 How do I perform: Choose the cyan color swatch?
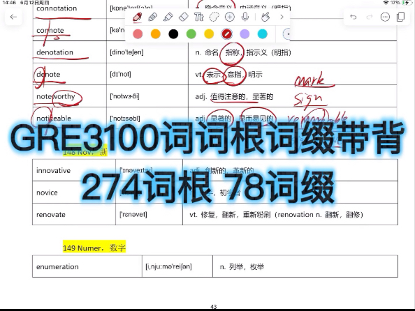click(x=263, y=34)
